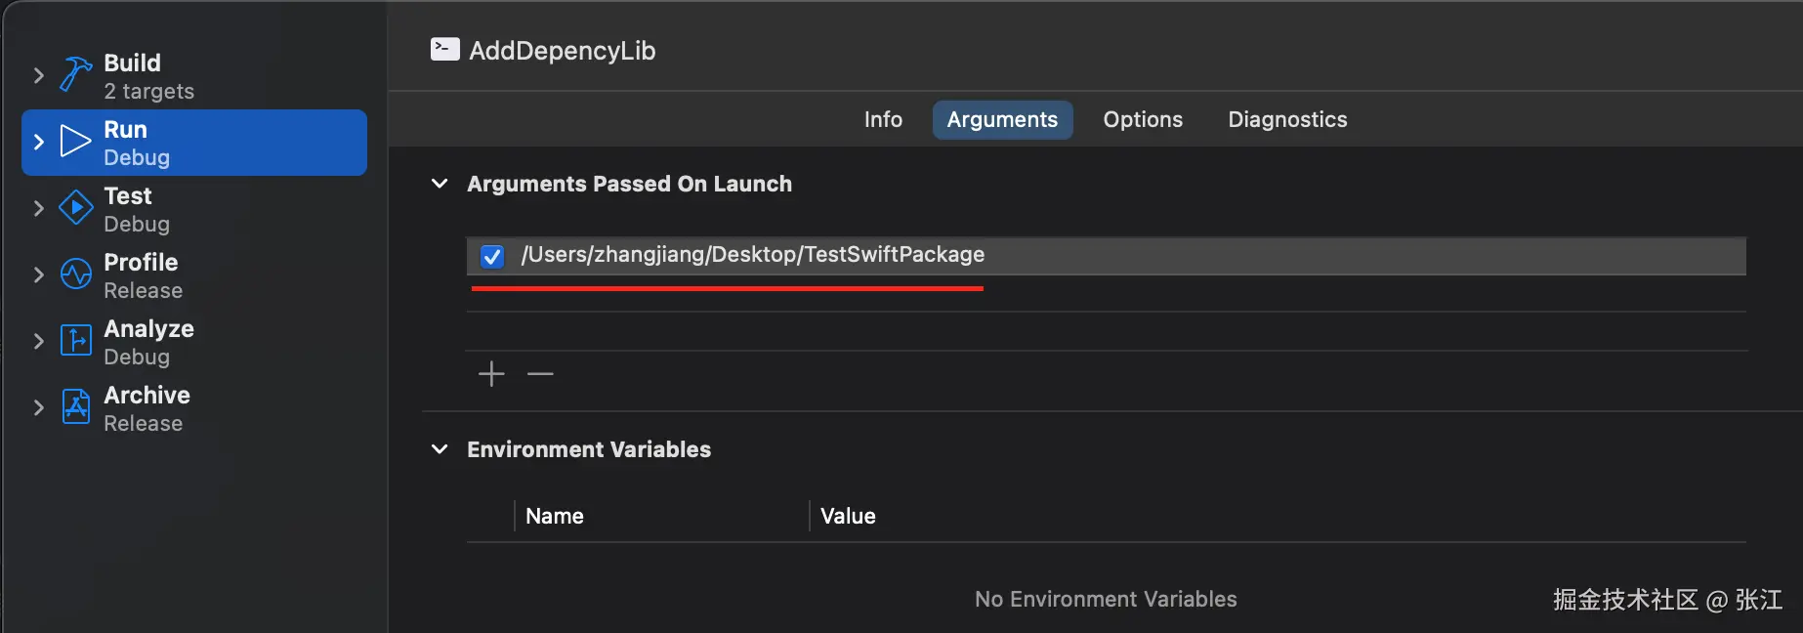Add a new launch argument with plus

491,373
